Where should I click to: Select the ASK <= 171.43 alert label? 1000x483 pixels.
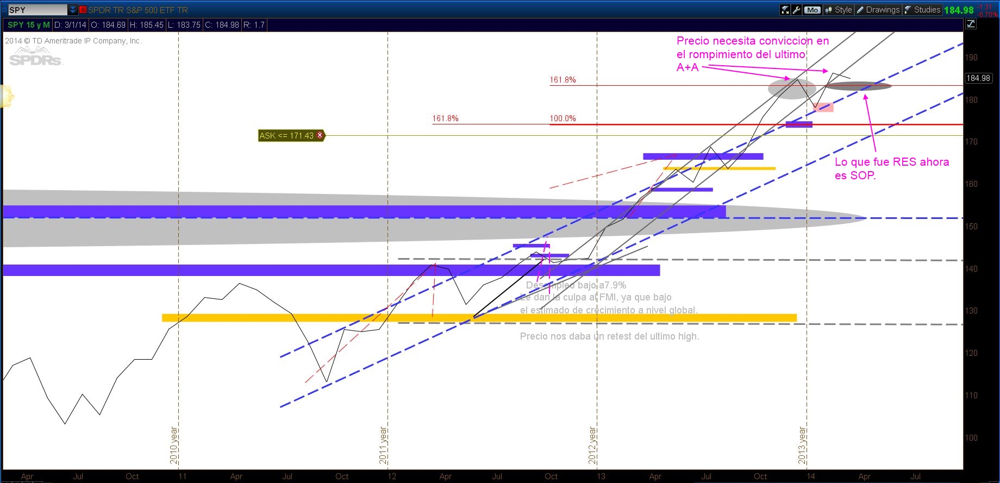pos(286,136)
